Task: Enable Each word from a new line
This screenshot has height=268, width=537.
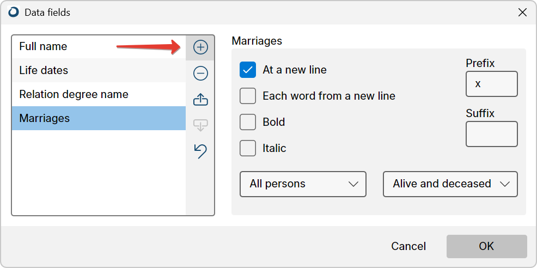Action: pyautogui.click(x=248, y=96)
